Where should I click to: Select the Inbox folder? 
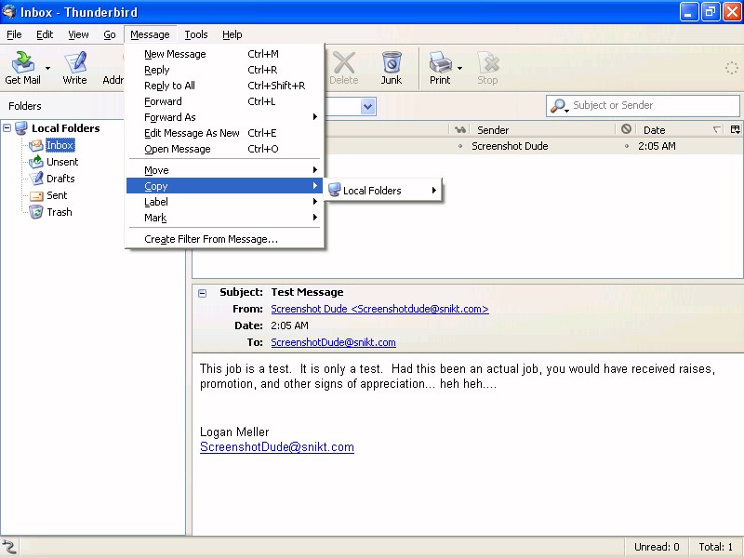[x=60, y=145]
